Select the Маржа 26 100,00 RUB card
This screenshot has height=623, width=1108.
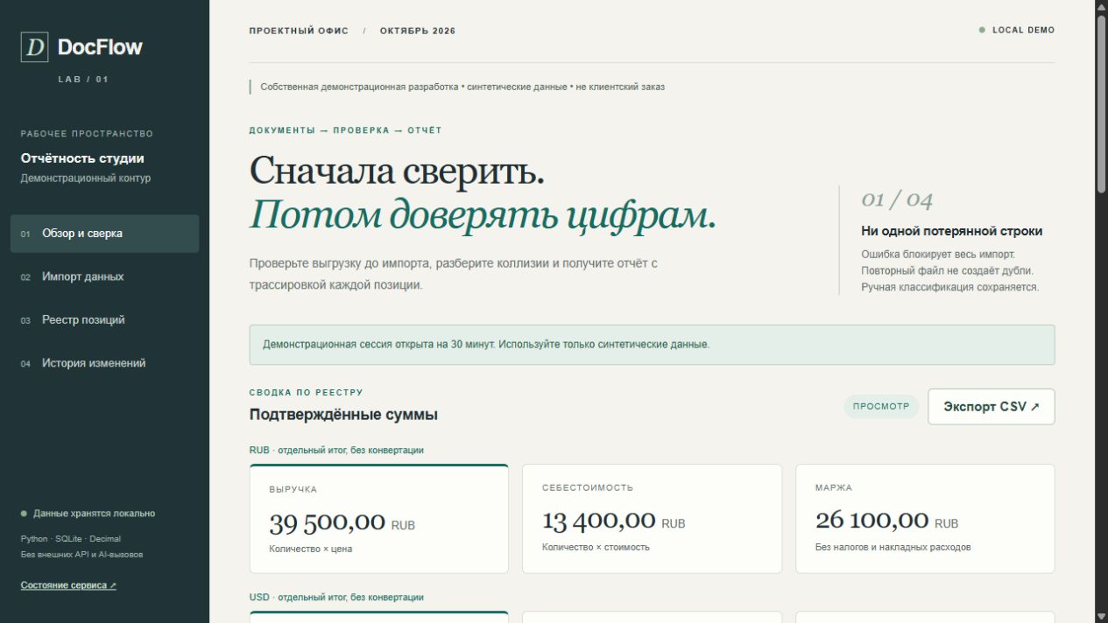tap(925, 519)
